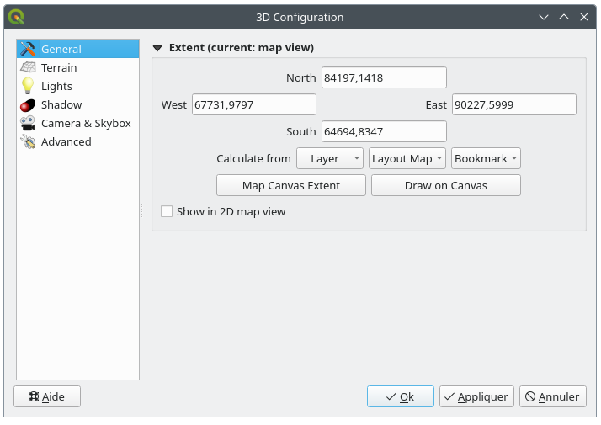Viewport: 601px width, 425px height.
Task: Enable Show in 2D map view
Action: tap(167, 211)
